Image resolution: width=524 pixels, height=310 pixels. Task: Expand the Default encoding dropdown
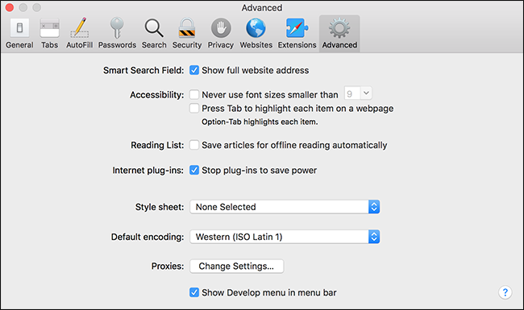285,237
